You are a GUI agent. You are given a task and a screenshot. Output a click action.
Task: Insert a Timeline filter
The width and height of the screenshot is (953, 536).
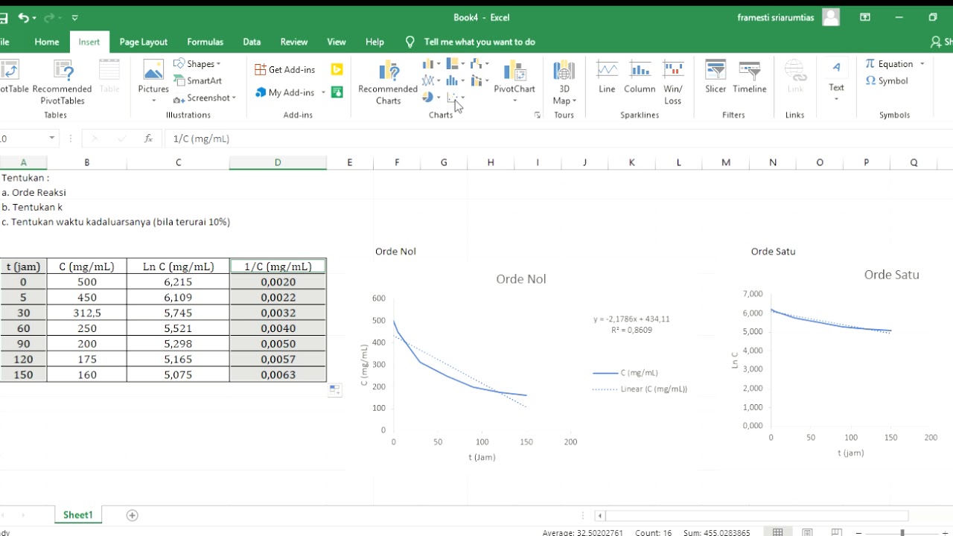749,78
